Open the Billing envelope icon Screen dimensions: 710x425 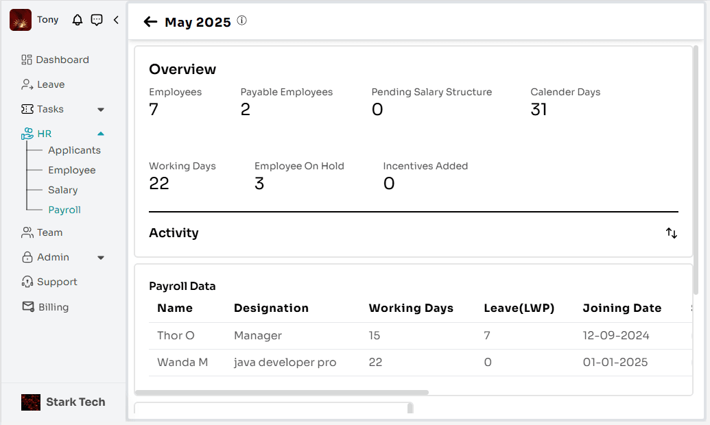coord(27,306)
